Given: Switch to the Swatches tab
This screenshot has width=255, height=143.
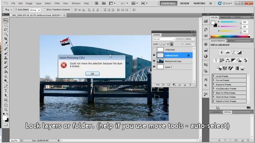Looking at the screenshot, I should (226, 17).
